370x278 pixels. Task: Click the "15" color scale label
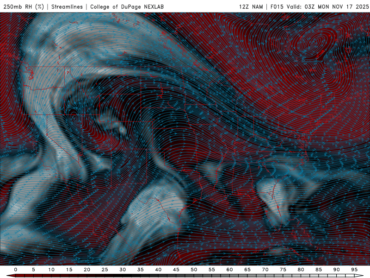[69, 270]
